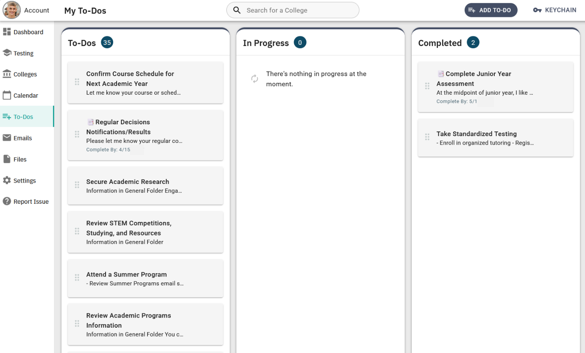Image resolution: width=585 pixels, height=353 pixels.
Task: Click the ADD TO-DO button
Action: pos(491,10)
